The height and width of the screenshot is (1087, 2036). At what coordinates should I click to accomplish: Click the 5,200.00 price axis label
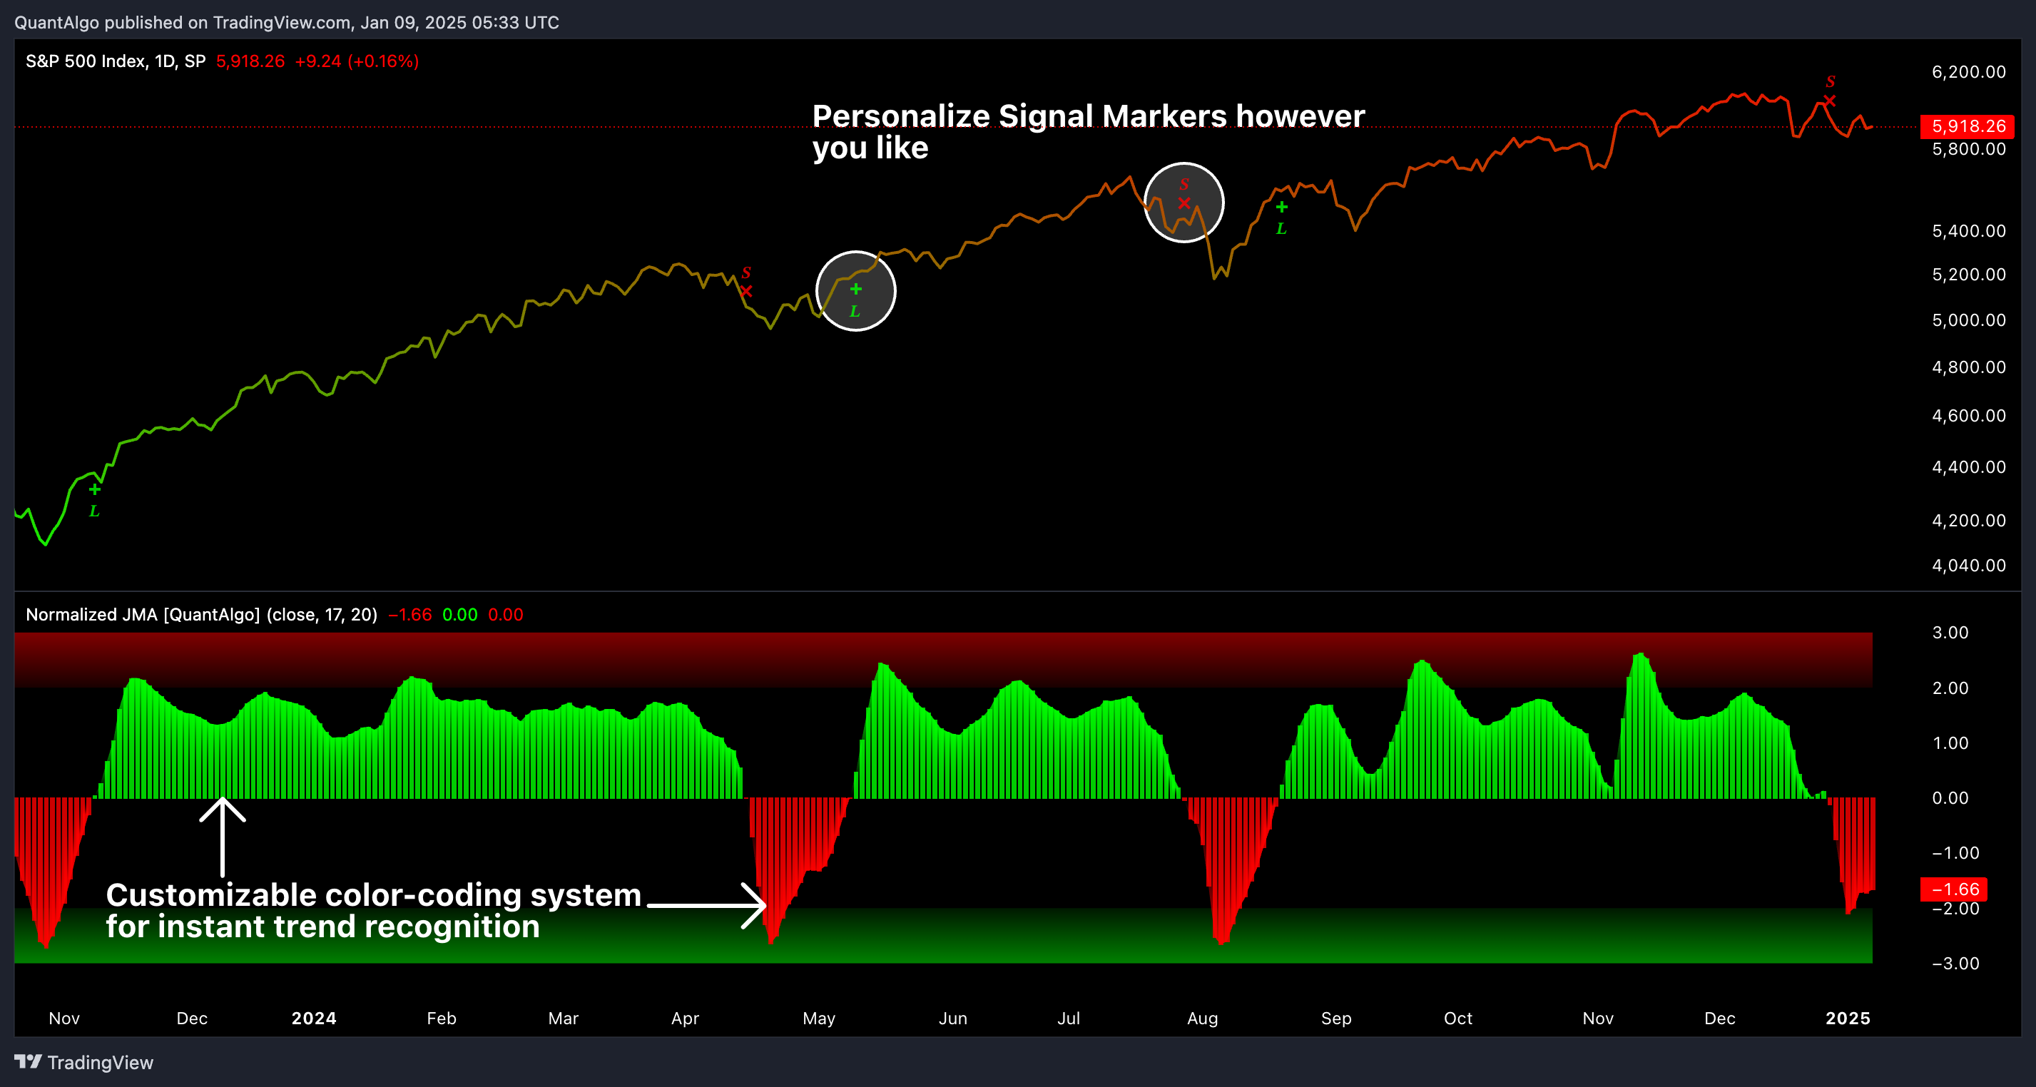tap(1969, 275)
